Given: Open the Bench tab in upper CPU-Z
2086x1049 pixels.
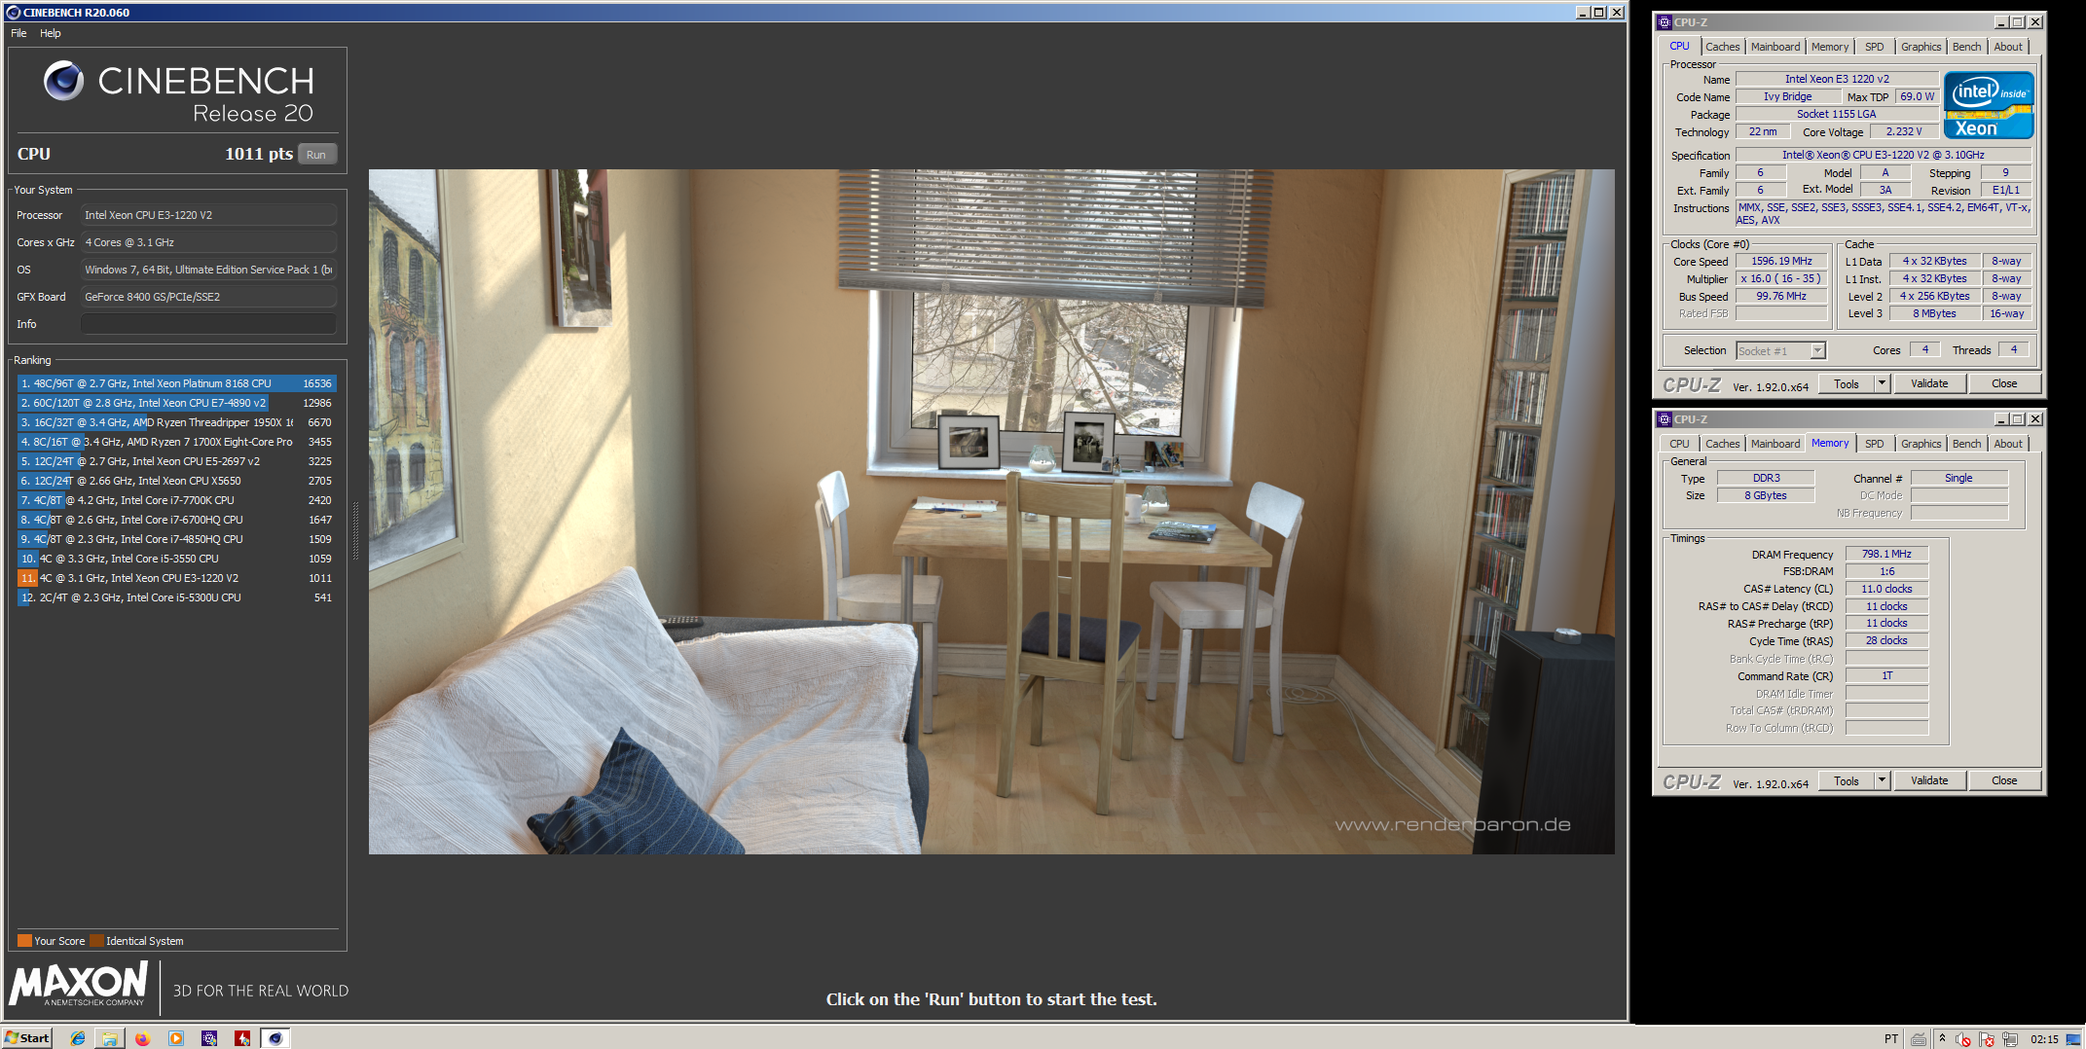Looking at the screenshot, I should click(x=1967, y=47).
